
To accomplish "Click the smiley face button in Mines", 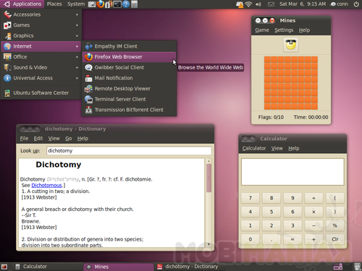I will (x=291, y=45).
